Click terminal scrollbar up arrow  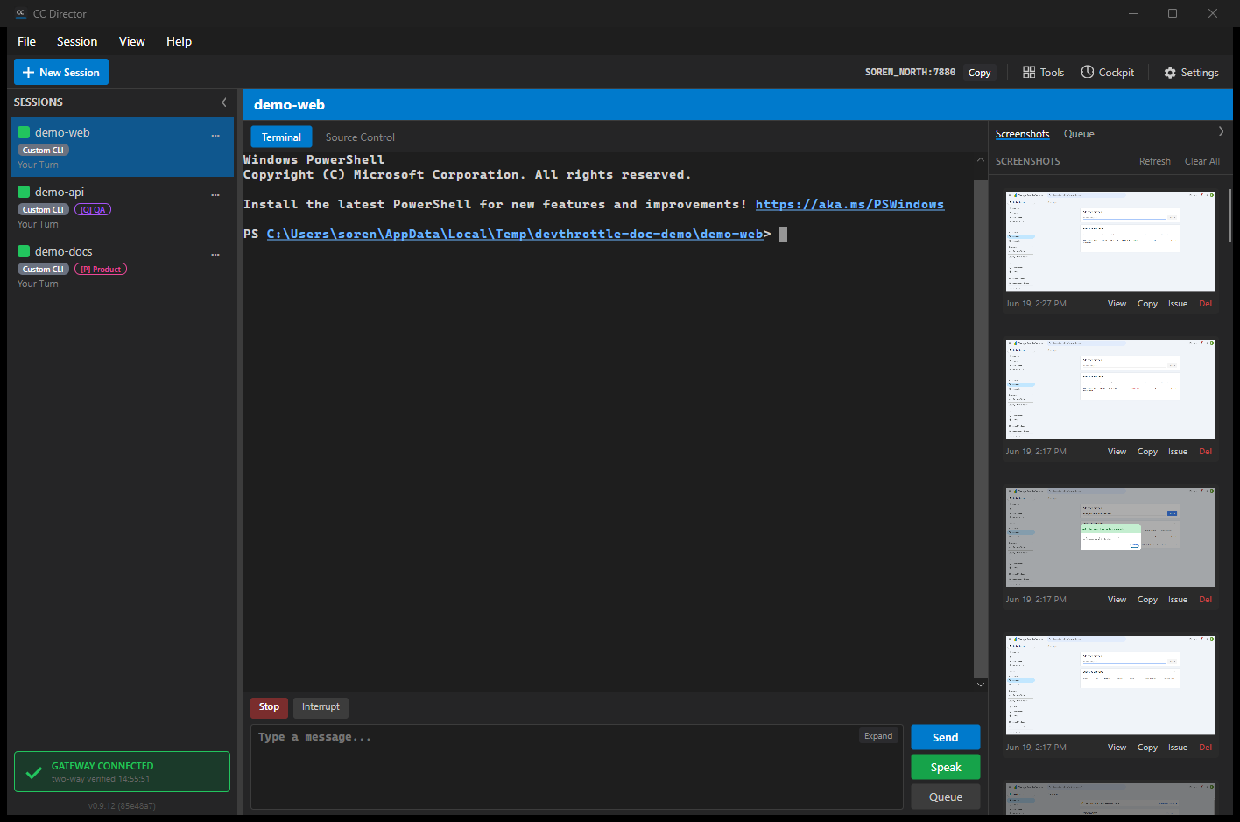click(981, 159)
